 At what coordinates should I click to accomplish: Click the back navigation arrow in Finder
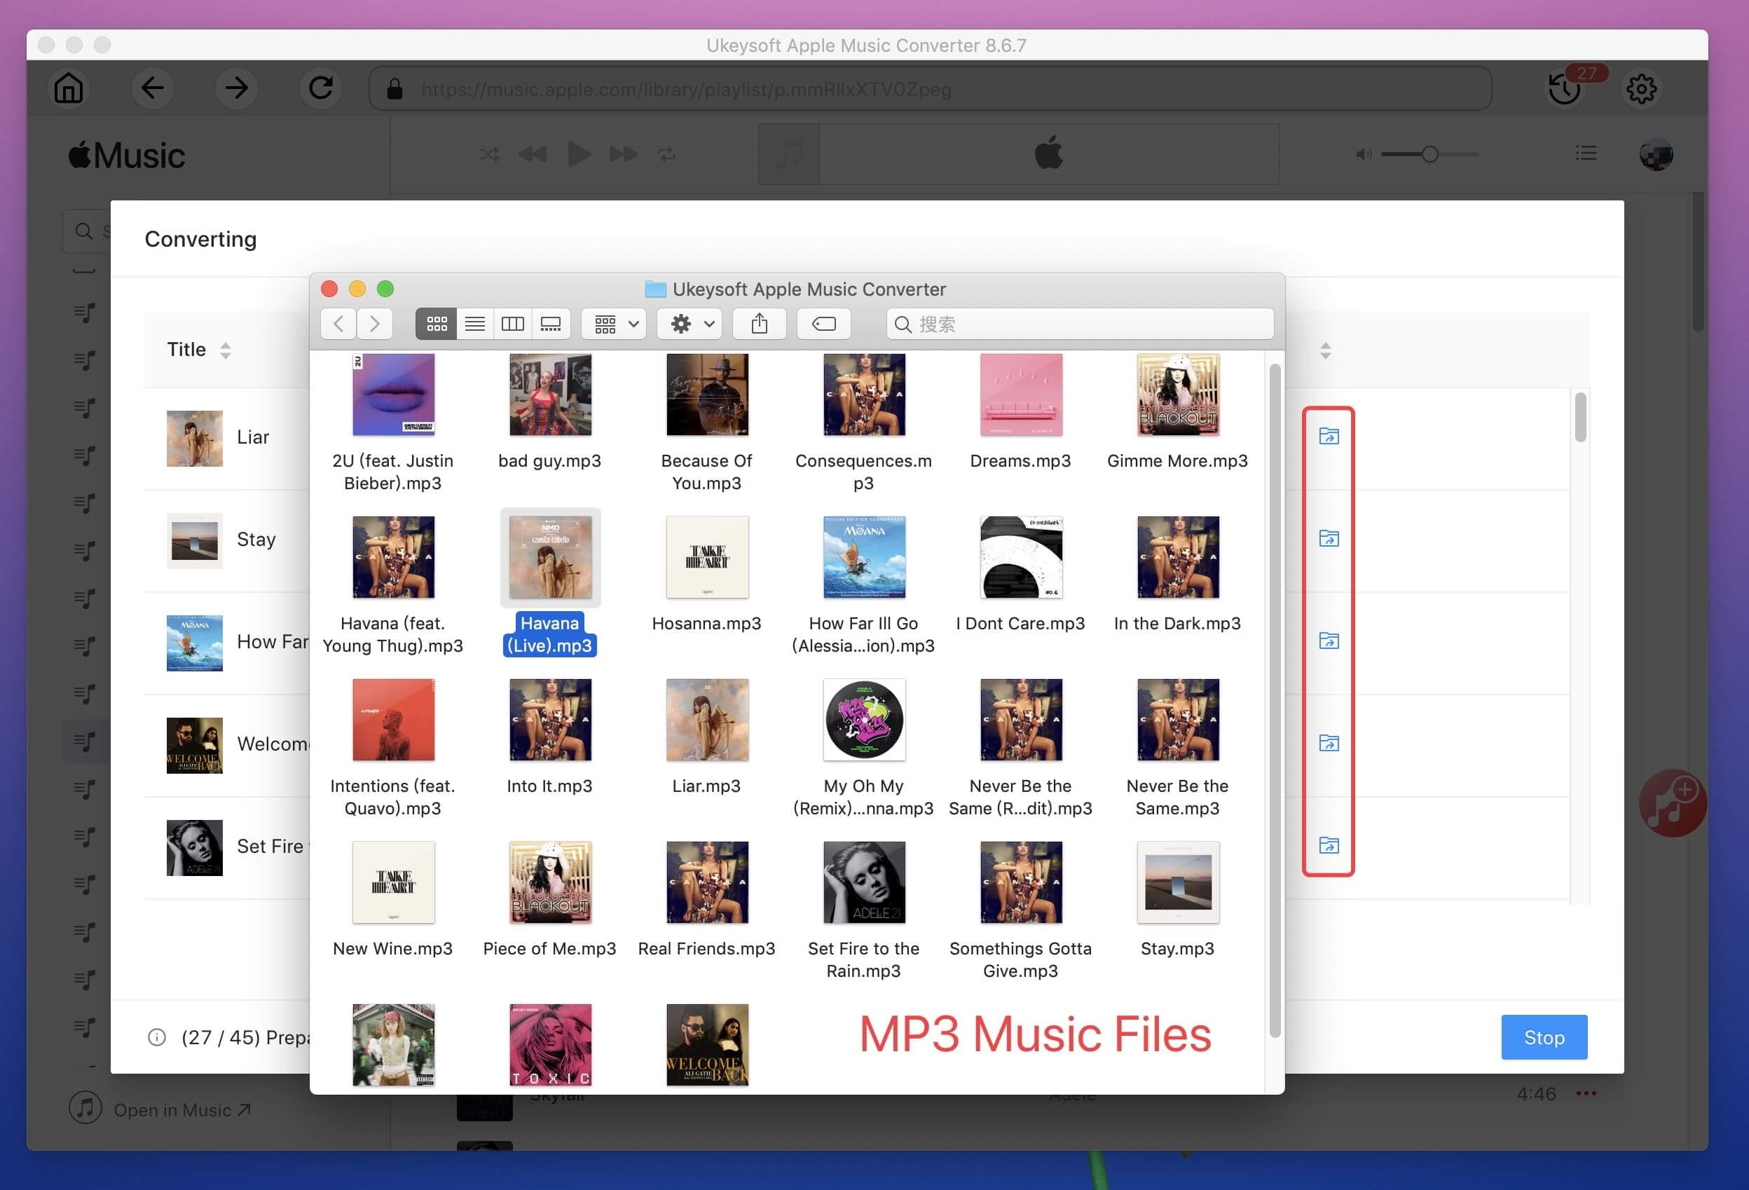tap(338, 324)
